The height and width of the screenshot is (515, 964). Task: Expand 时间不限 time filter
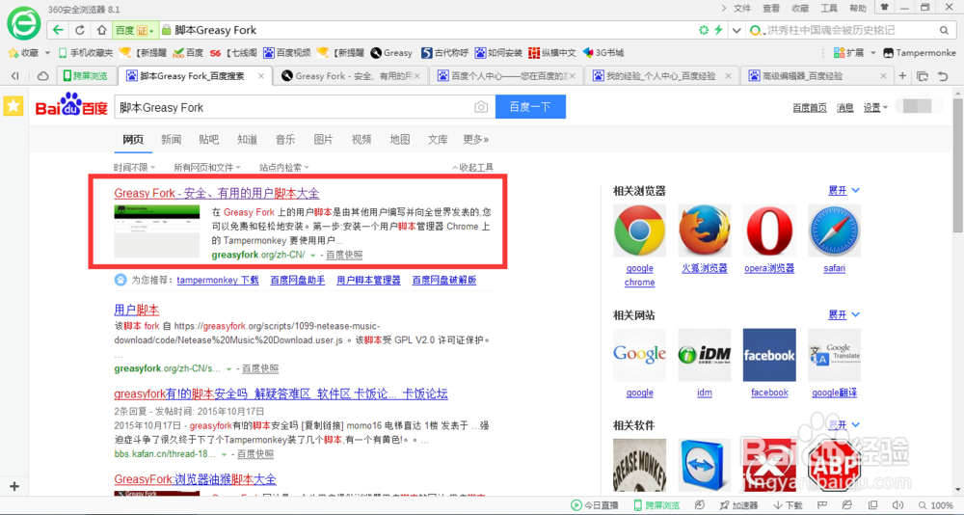[x=135, y=168]
